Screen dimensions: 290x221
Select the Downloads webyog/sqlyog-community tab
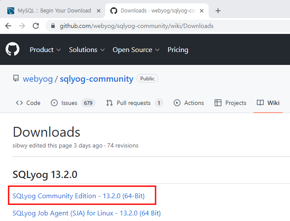(x=157, y=11)
